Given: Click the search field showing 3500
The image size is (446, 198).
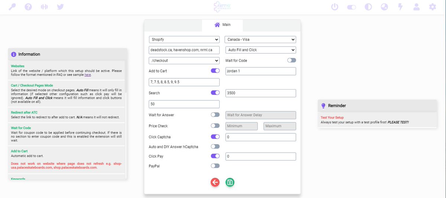Looking at the screenshot, I should coord(261,93).
